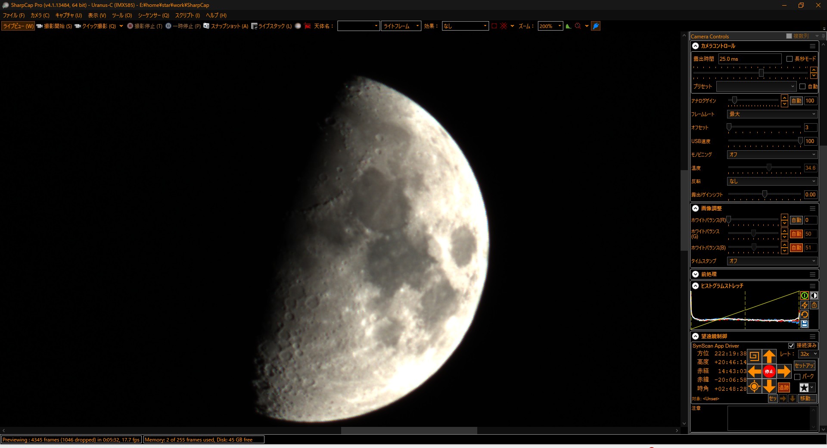827x448 pixels.
Task: Click the USB速度 slider
Action: coord(765,141)
